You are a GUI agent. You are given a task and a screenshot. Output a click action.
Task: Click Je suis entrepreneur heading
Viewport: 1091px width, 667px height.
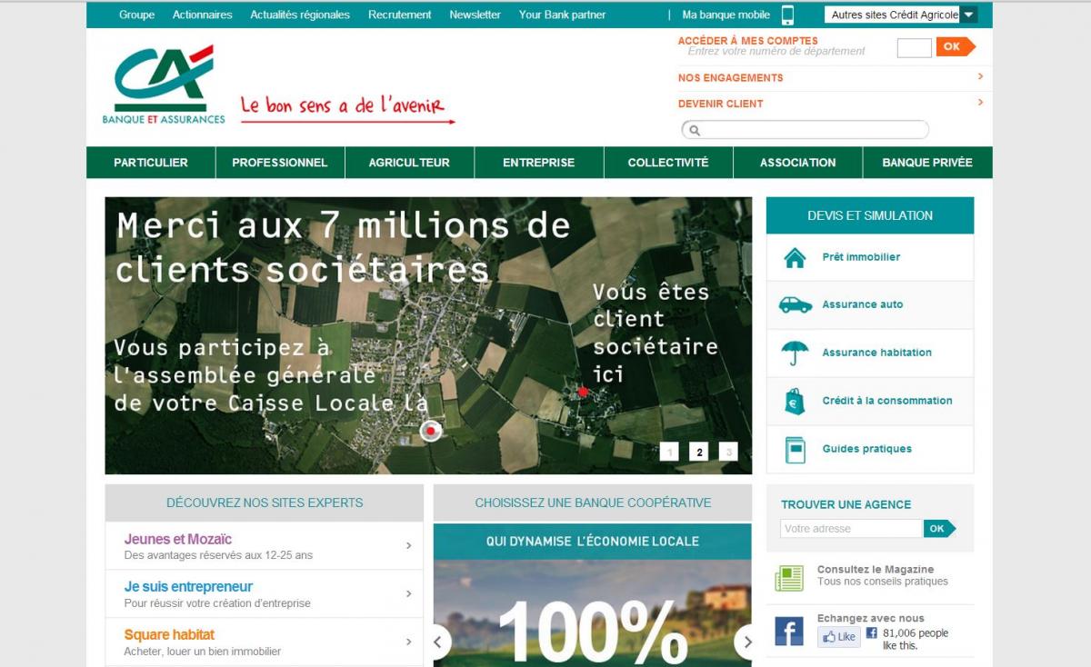click(188, 587)
